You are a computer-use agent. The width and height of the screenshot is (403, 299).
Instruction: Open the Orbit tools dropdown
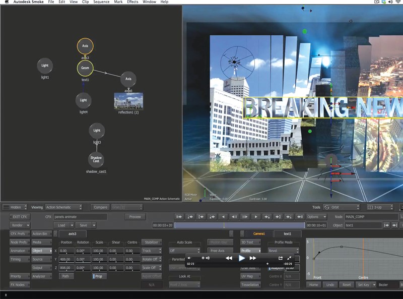(341, 207)
